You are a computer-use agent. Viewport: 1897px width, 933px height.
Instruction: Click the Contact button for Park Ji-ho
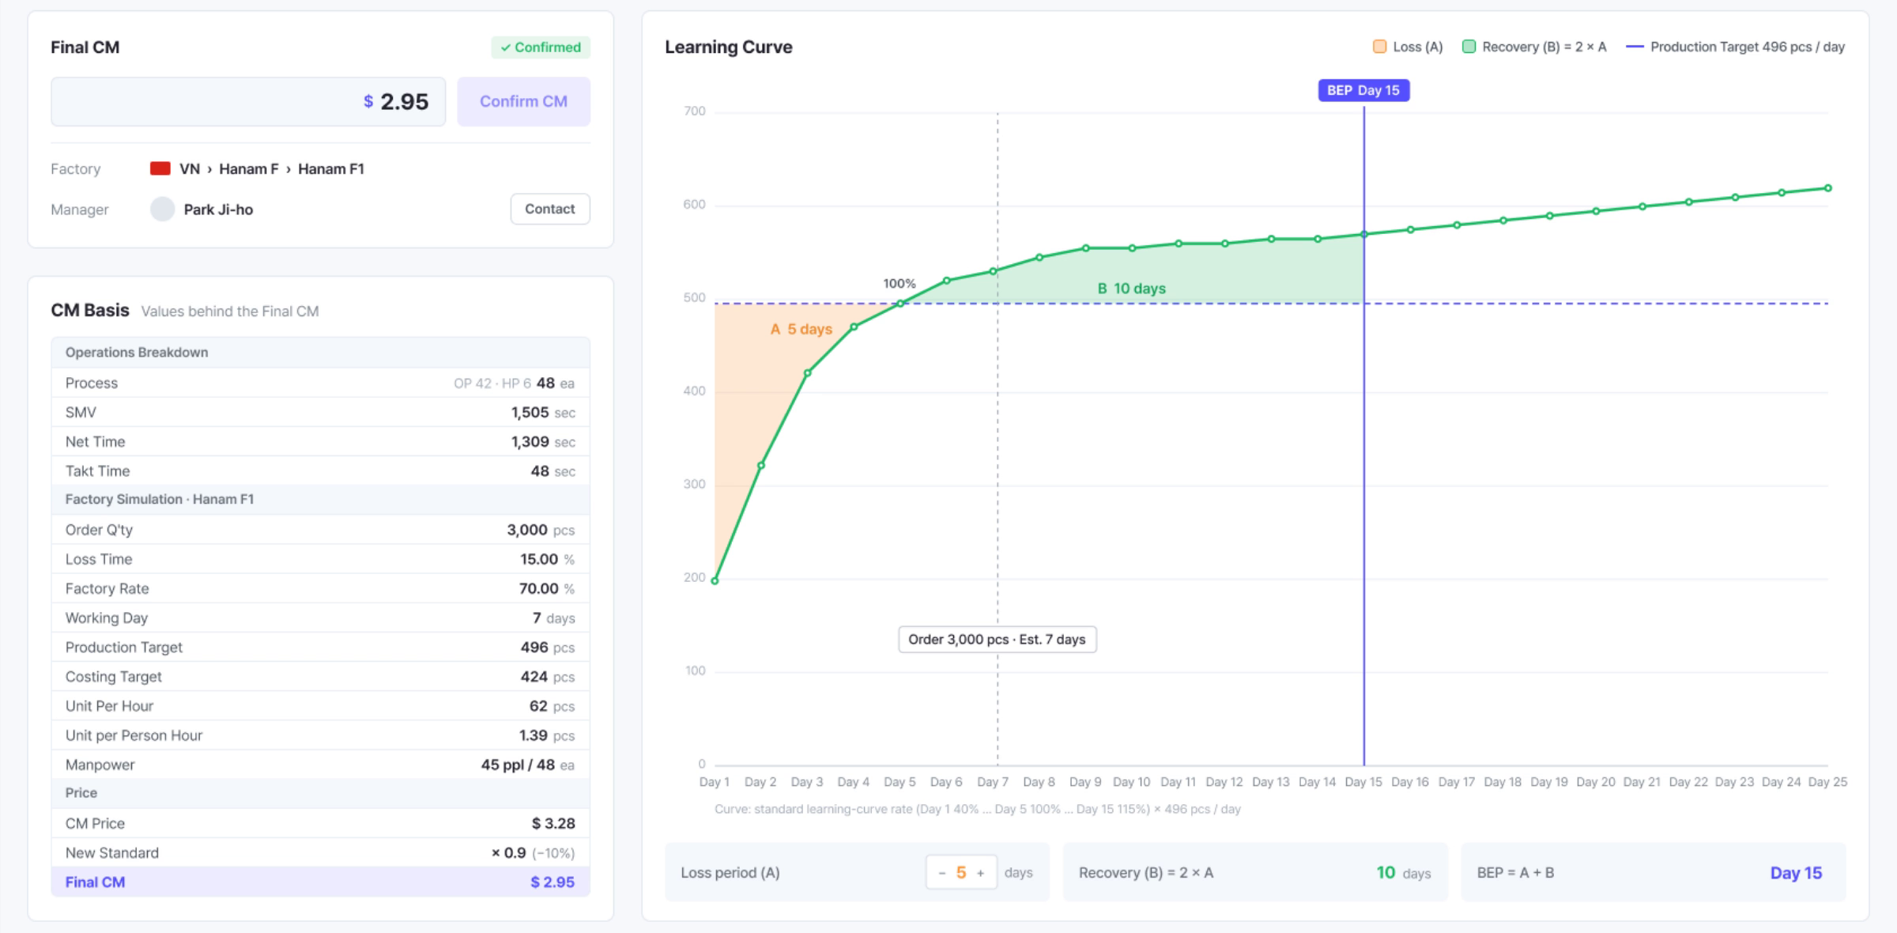click(549, 209)
